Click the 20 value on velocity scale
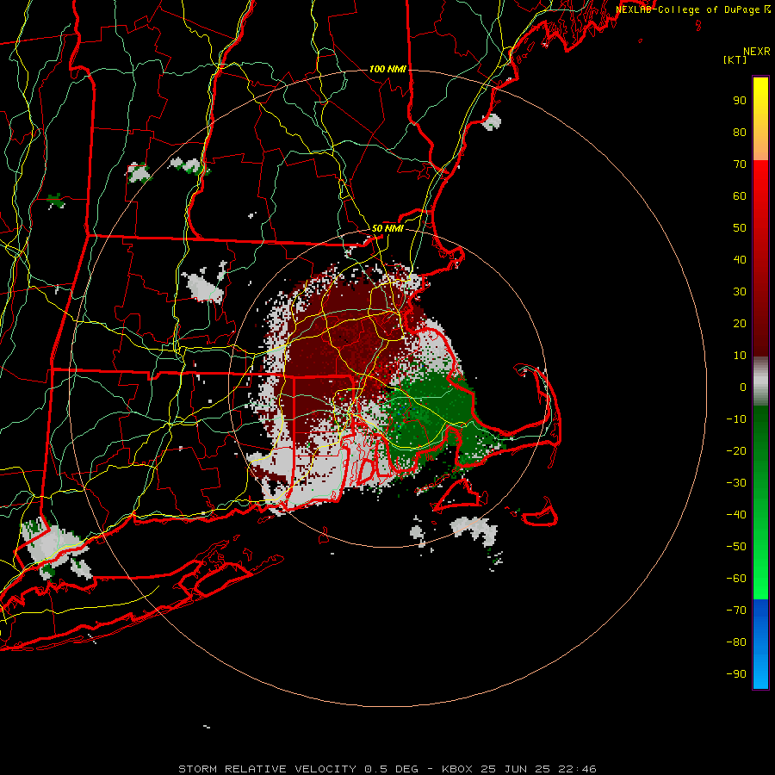 [740, 324]
